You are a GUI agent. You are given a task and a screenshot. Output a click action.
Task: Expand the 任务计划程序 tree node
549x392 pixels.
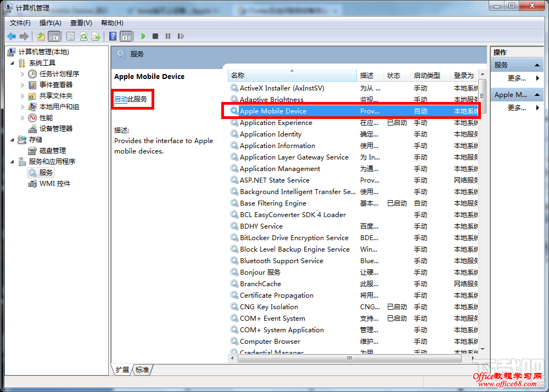23,74
